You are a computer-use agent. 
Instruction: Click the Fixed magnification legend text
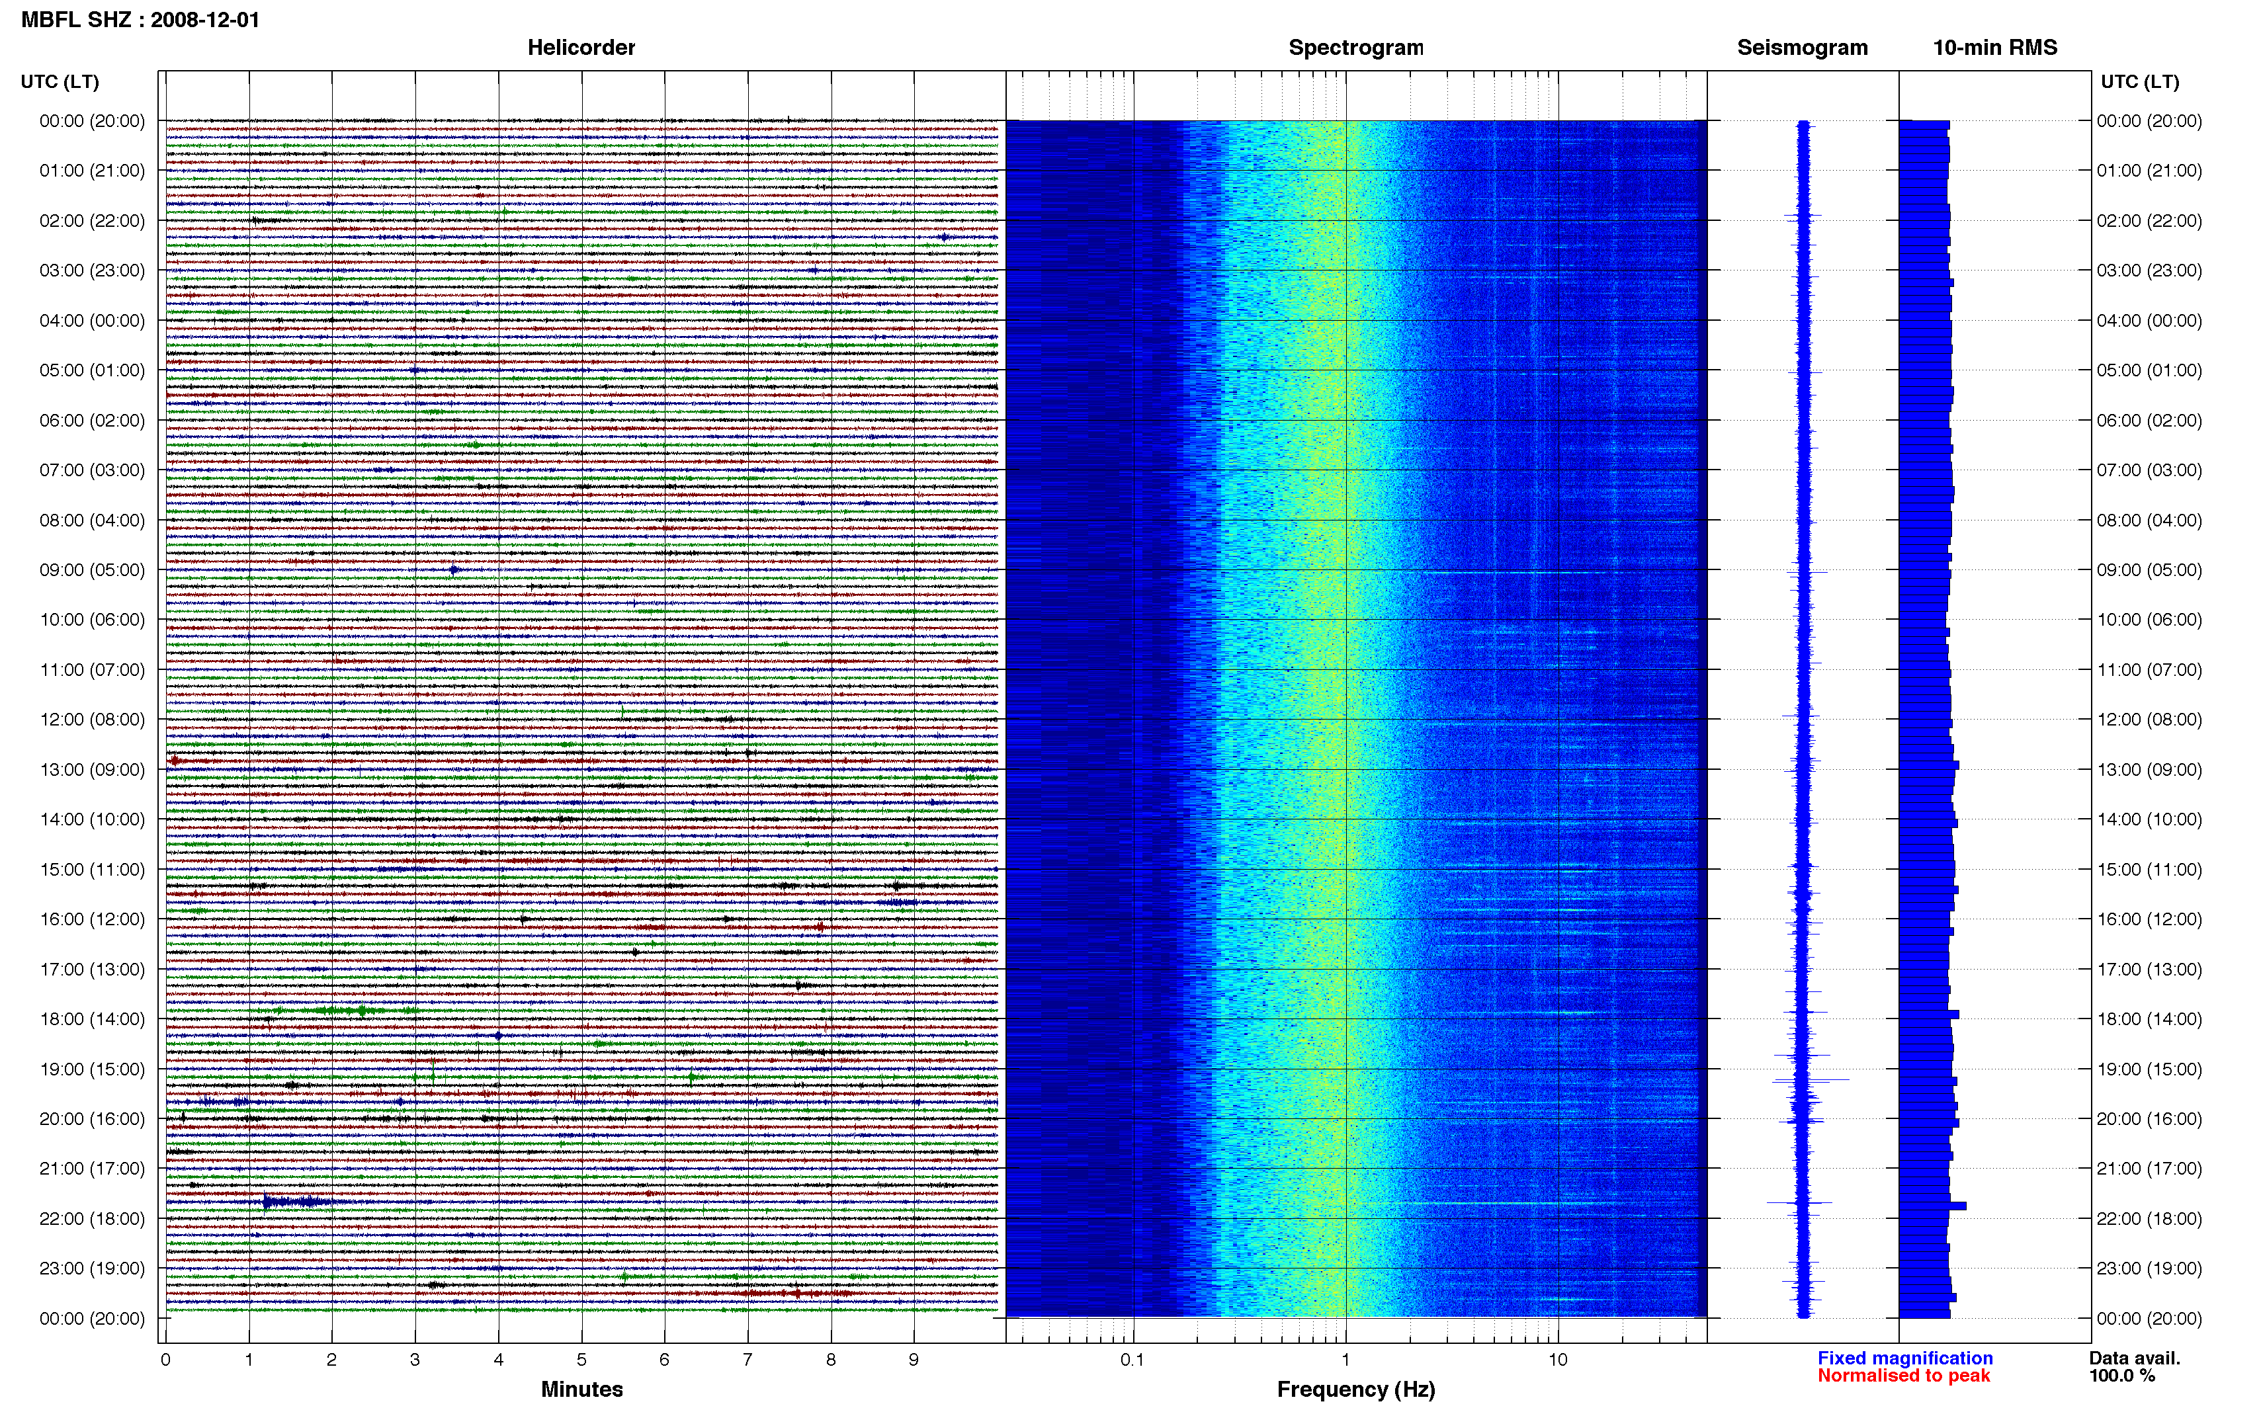tap(1904, 1358)
